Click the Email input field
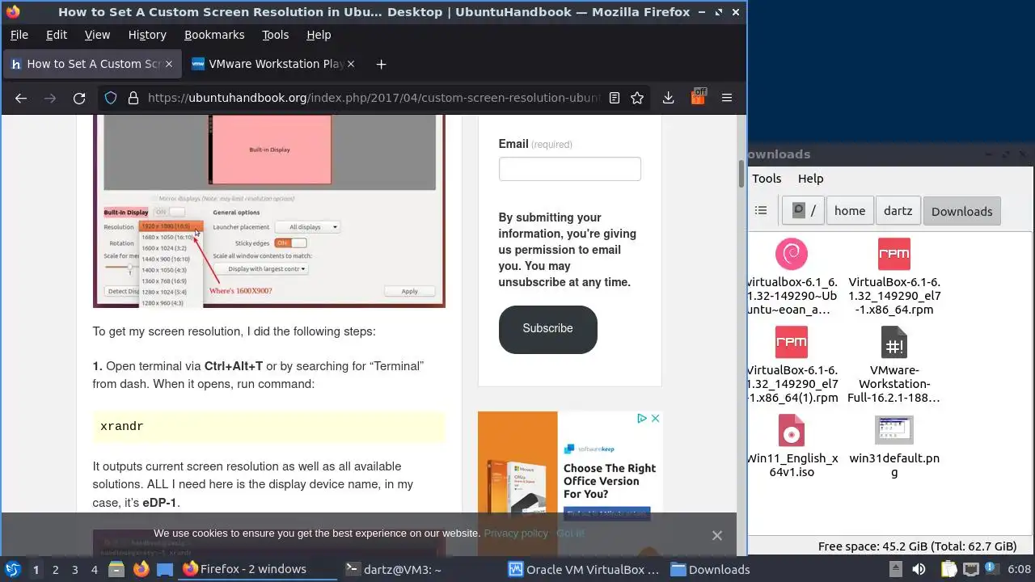Viewport: 1035px width, 582px height. click(x=569, y=168)
